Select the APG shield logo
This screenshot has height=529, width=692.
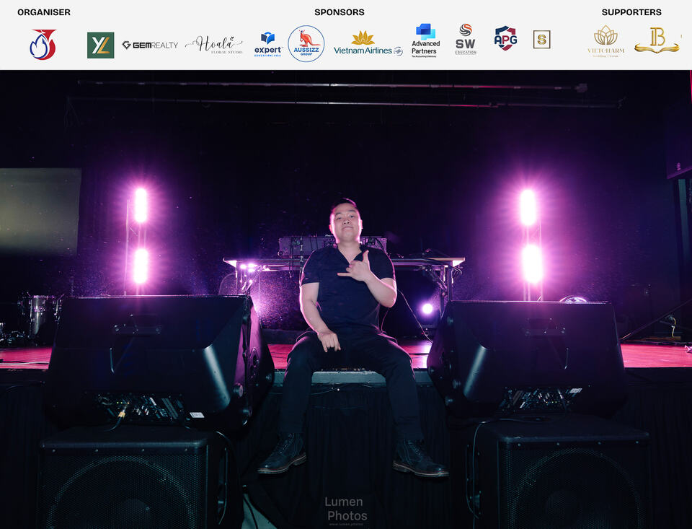point(506,38)
